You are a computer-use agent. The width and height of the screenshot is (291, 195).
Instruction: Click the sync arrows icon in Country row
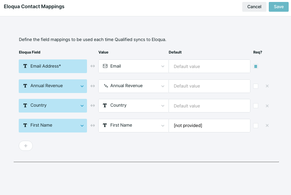pyautogui.click(x=92, y=106)
